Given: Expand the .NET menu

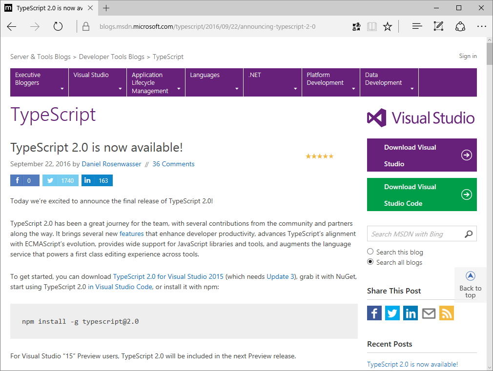Looking at the screenshot, I should (272, 82).
